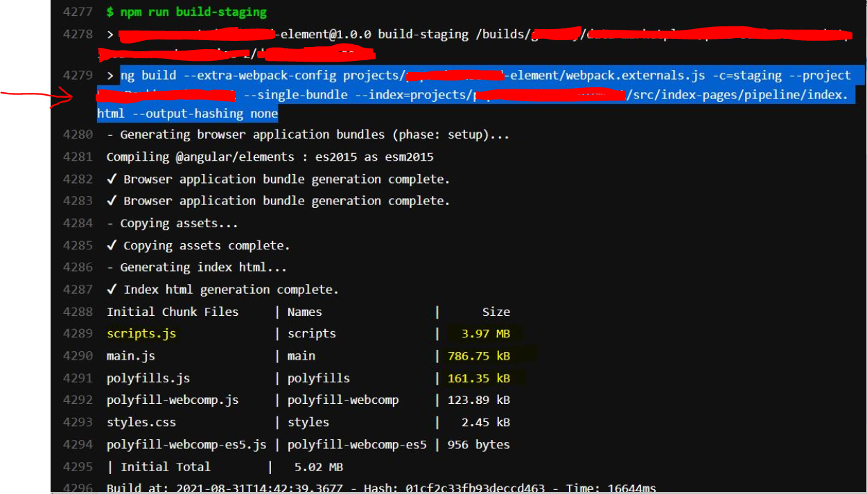Click line number 4278
The height and width of the screenshot is (494, 867).
78,35
